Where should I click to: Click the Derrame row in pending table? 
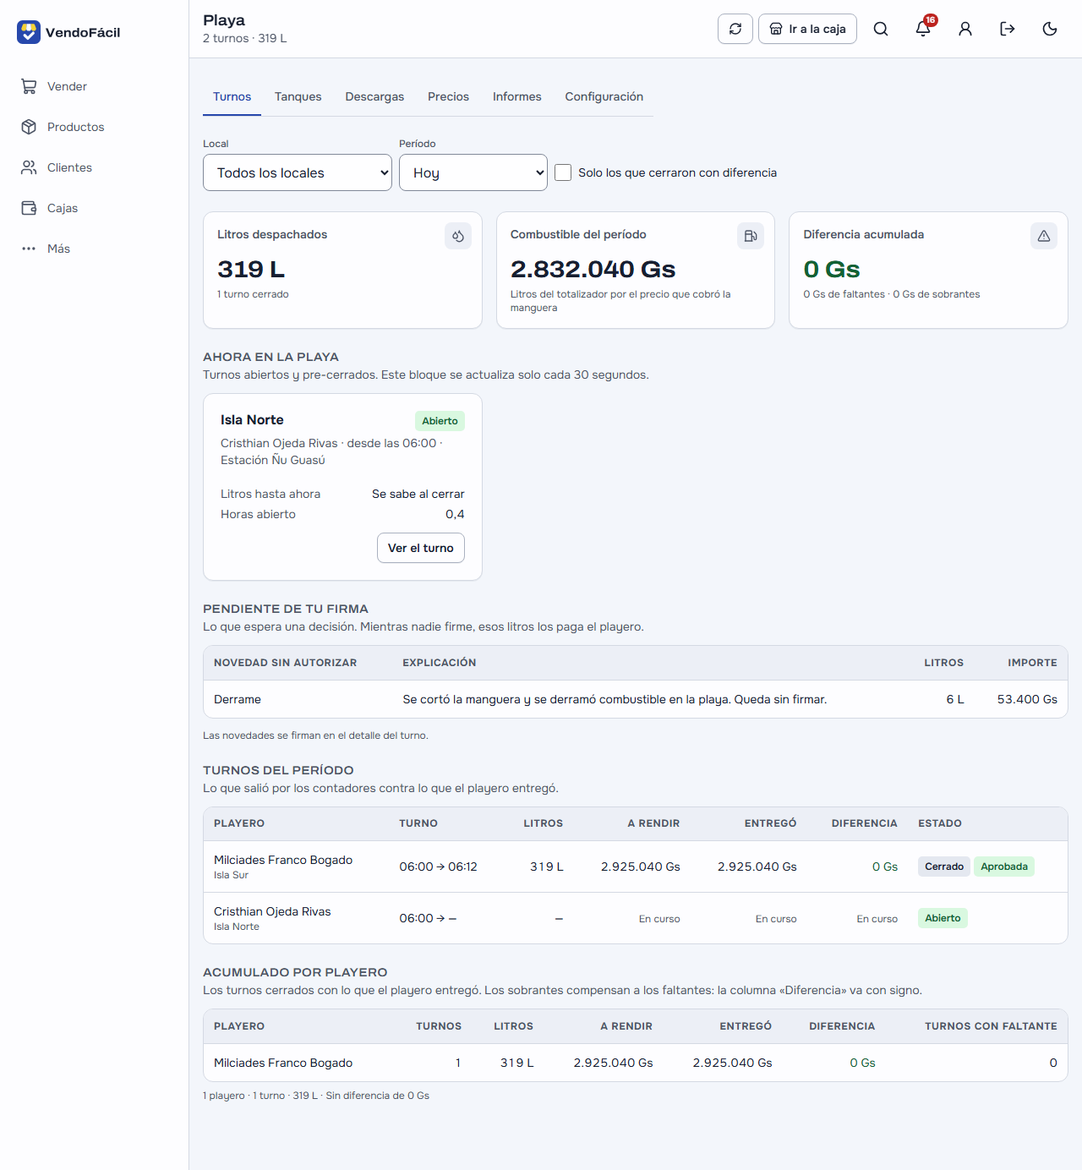point(636,699)
